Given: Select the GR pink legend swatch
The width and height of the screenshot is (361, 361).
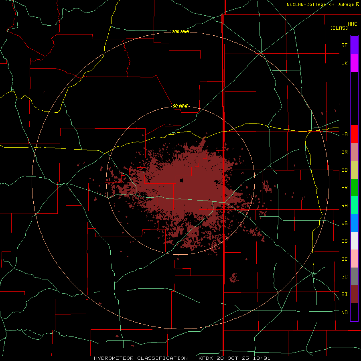Looking at the screenshot, I should click(354, 152).
